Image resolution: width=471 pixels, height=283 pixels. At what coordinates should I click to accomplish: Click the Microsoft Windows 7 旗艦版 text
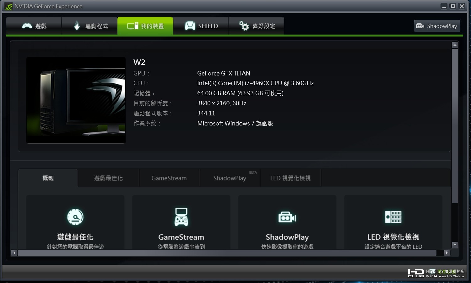(x=235, y=123)
